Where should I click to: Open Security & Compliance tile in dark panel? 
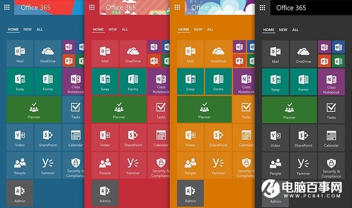click(331, 166)
